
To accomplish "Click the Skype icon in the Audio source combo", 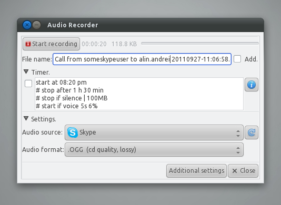I will [73, 132].
